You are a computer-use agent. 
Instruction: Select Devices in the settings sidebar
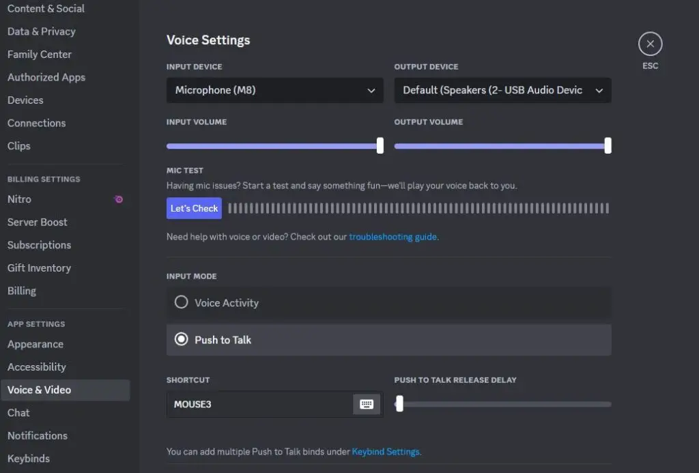(25, 100)
